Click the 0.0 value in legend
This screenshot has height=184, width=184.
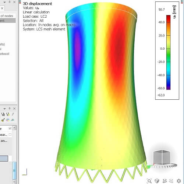click(162, 49)
